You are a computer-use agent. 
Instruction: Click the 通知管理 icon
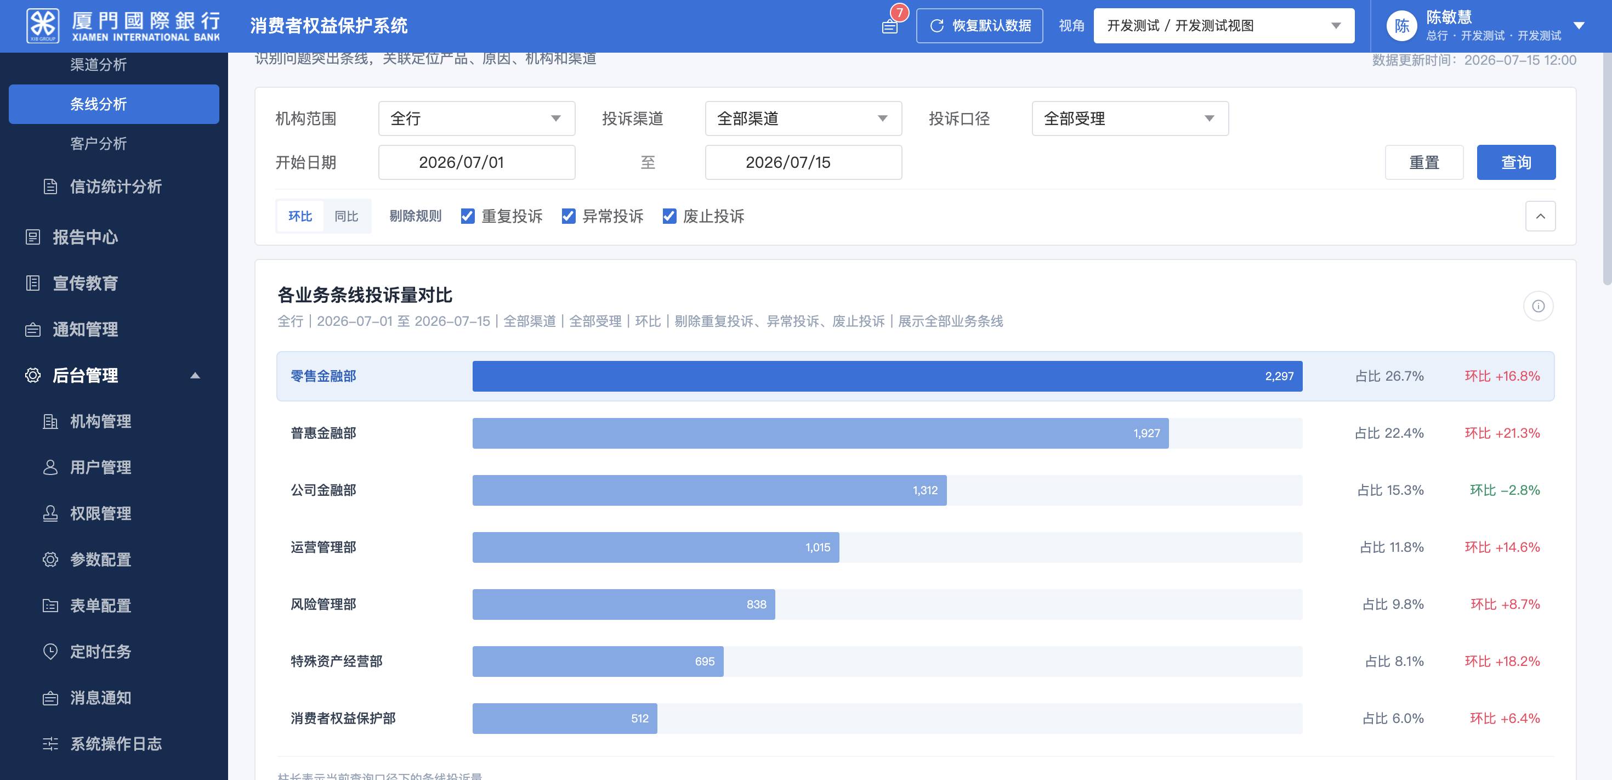[32, 329]
